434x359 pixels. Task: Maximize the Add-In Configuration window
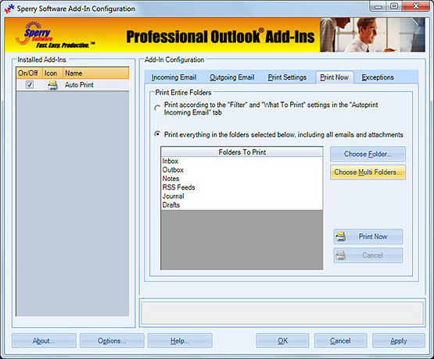(x=394, y=6)
